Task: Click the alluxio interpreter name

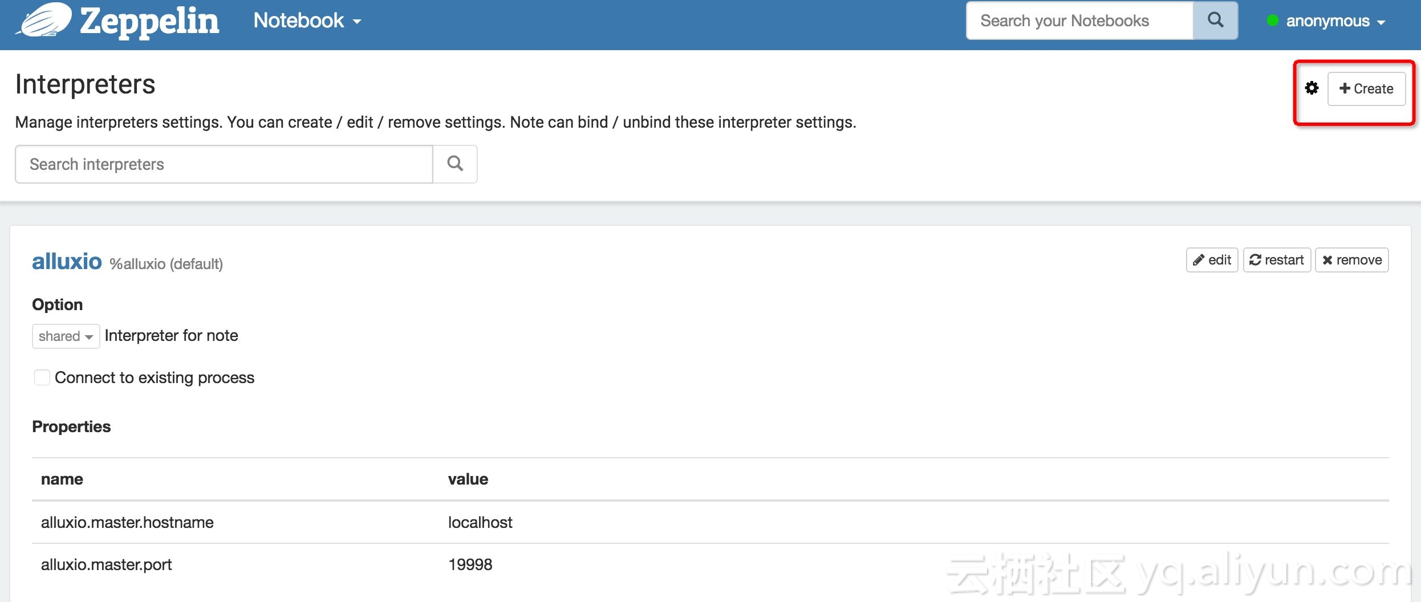Action: pyautogui.click(x=67, y=262)
